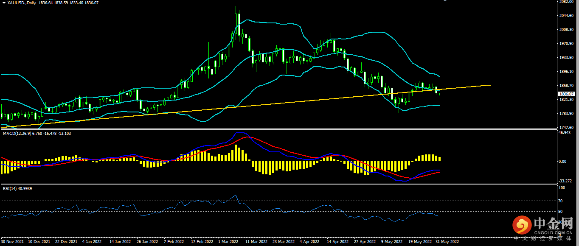Click the CNGOLD swirl logo icon
The width and height of the screenshot is (579, 246).
tap(522, 225)
